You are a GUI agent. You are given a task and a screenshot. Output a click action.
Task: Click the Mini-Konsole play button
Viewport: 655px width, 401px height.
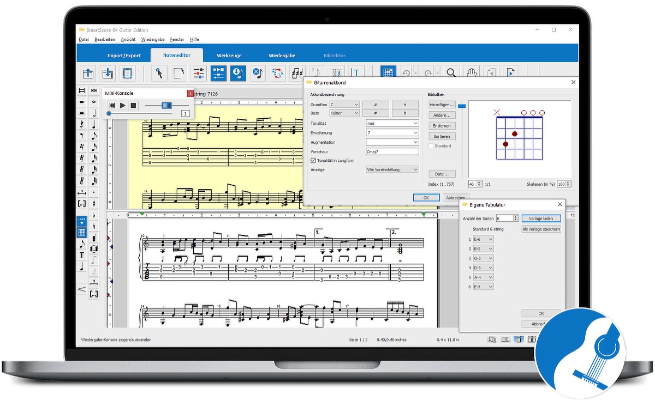(x=123, y=105)
